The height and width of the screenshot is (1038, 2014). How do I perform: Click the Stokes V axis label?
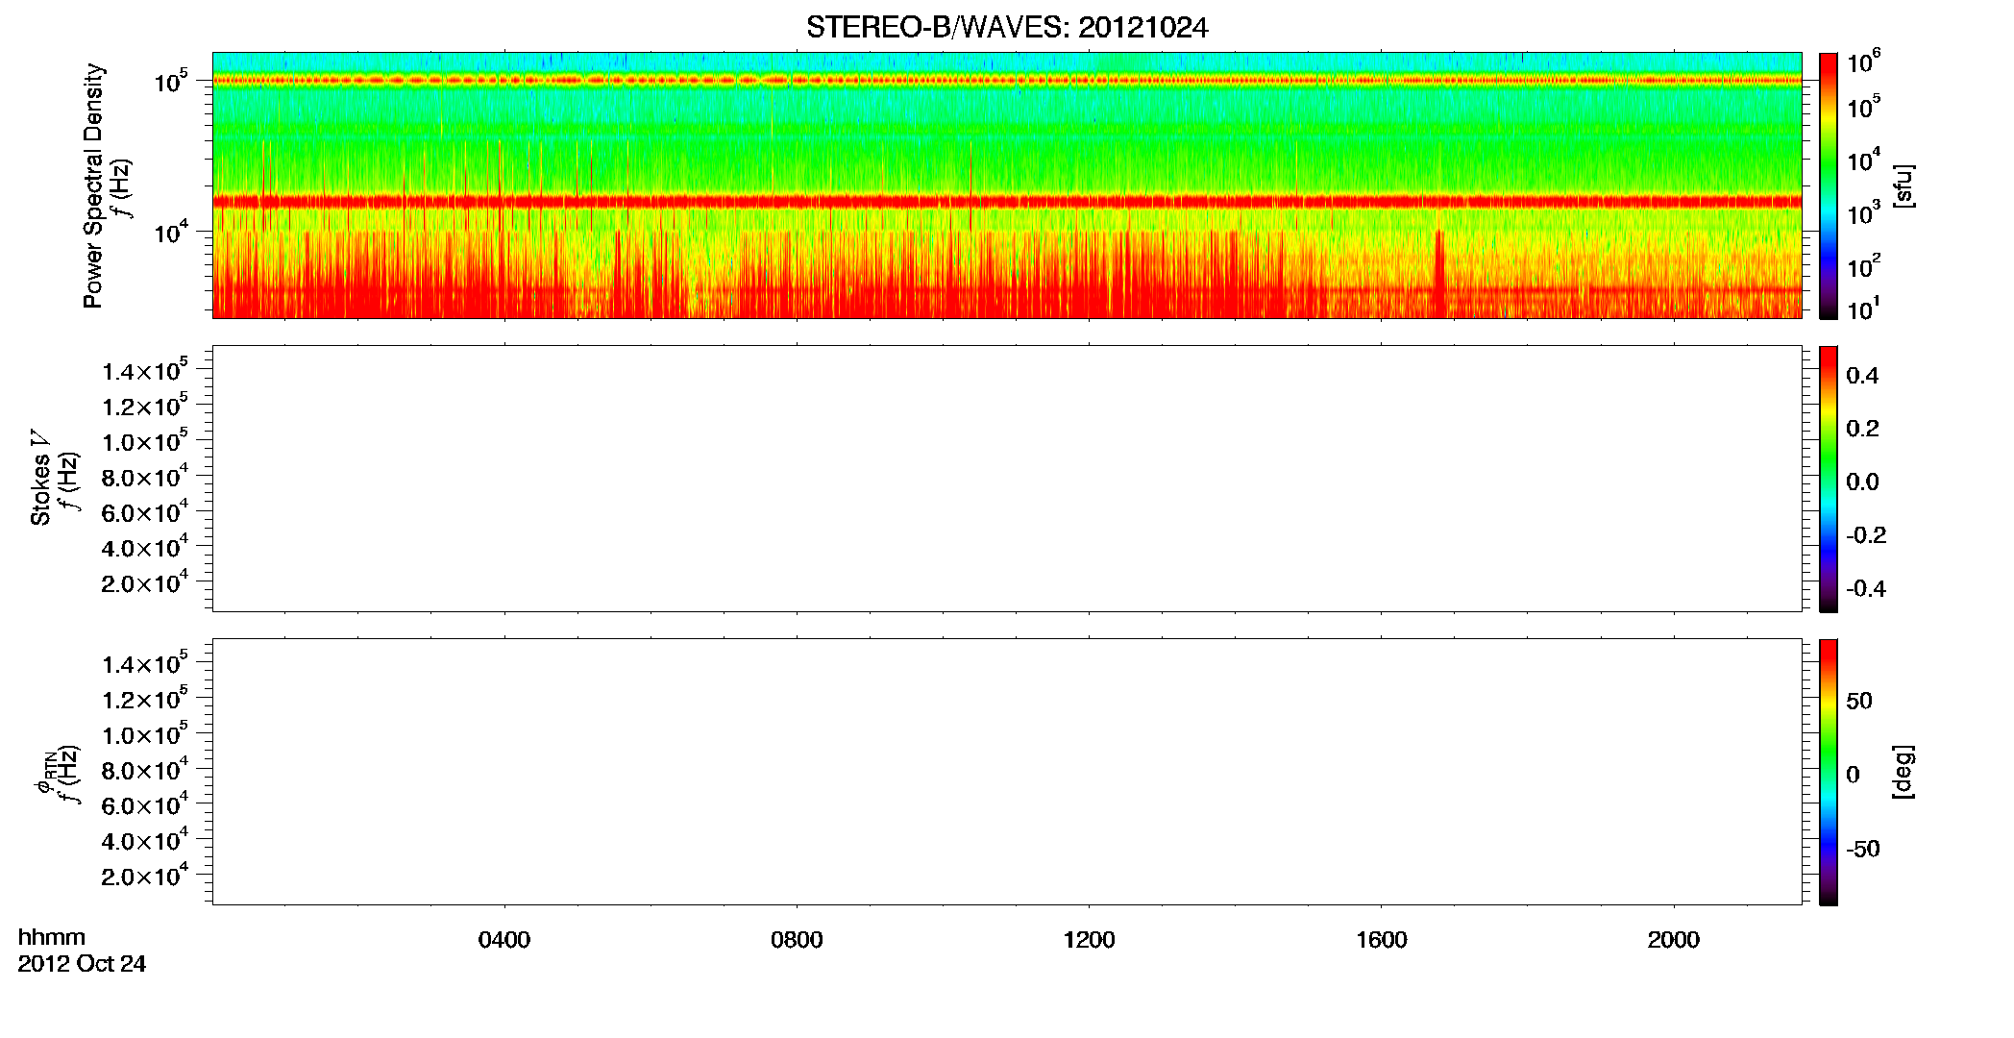click(x=40, y=478)
